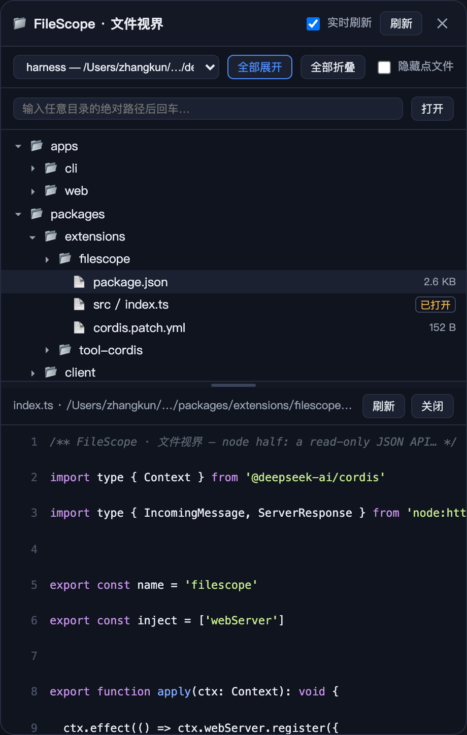Click the FileScope folder icon in header
467x735 pixels.
click(x=20, y=23)
